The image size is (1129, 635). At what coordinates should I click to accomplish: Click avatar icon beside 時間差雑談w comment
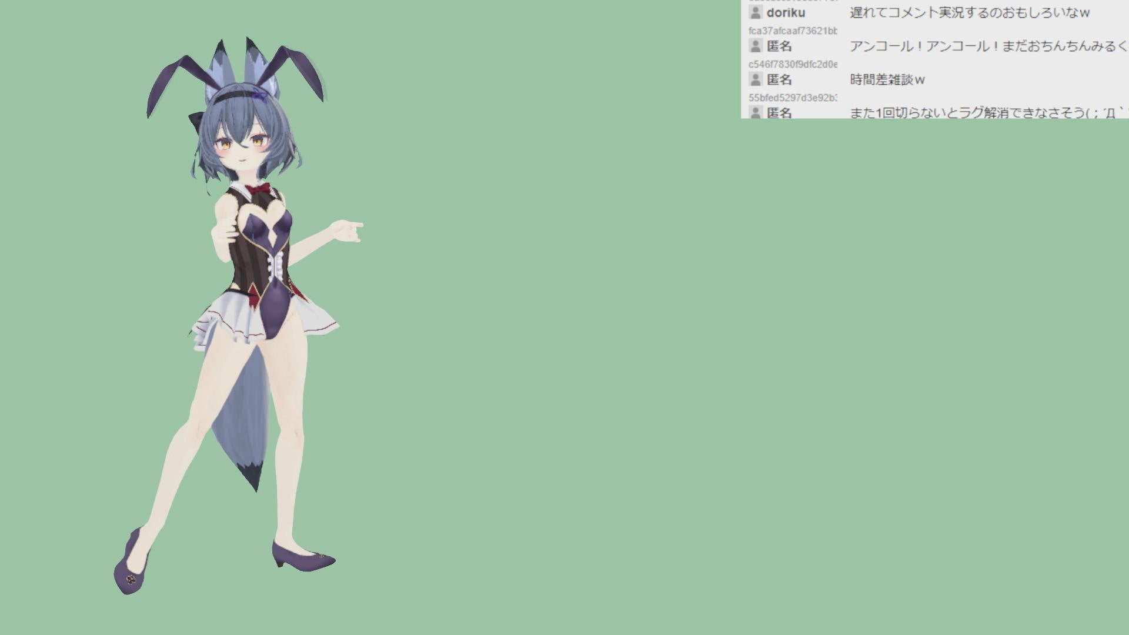point(756,79)
